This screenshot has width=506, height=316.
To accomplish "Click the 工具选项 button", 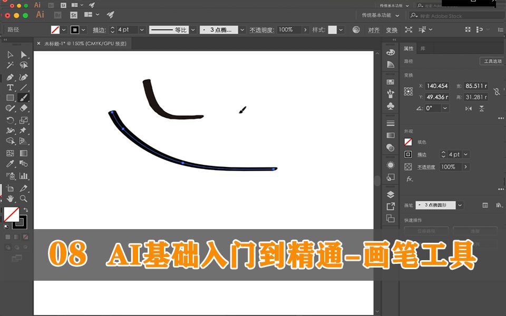I will [x=493, y=60].
